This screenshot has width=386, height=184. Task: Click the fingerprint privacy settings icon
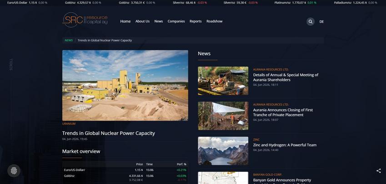pos(14,171)
